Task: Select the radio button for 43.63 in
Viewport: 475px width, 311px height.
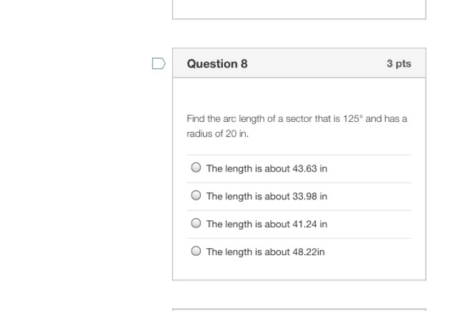Action: click(196, 168)
